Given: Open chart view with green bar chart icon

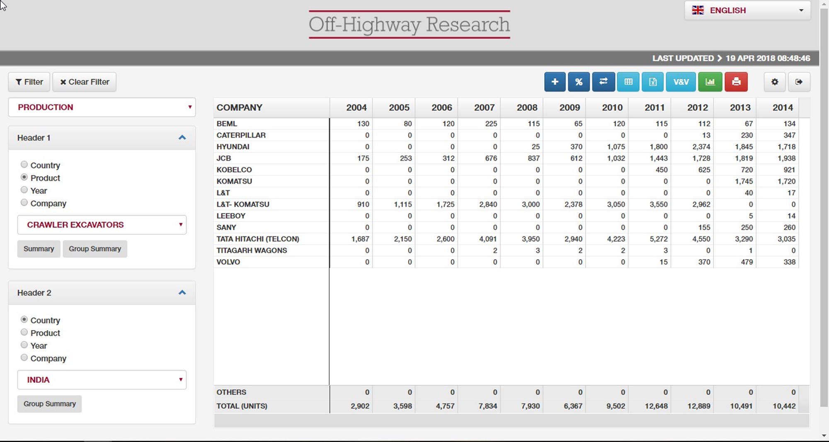Looking at the screenshot, I should tap(710, 82).
